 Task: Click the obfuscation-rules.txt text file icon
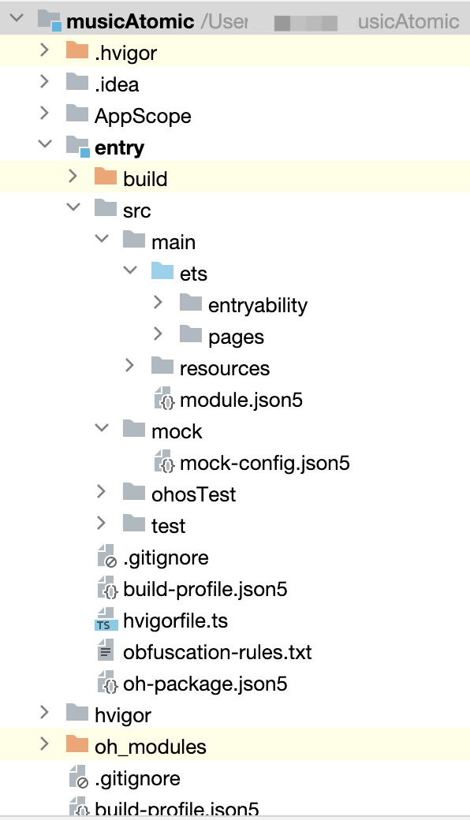[x=106, y=651]
